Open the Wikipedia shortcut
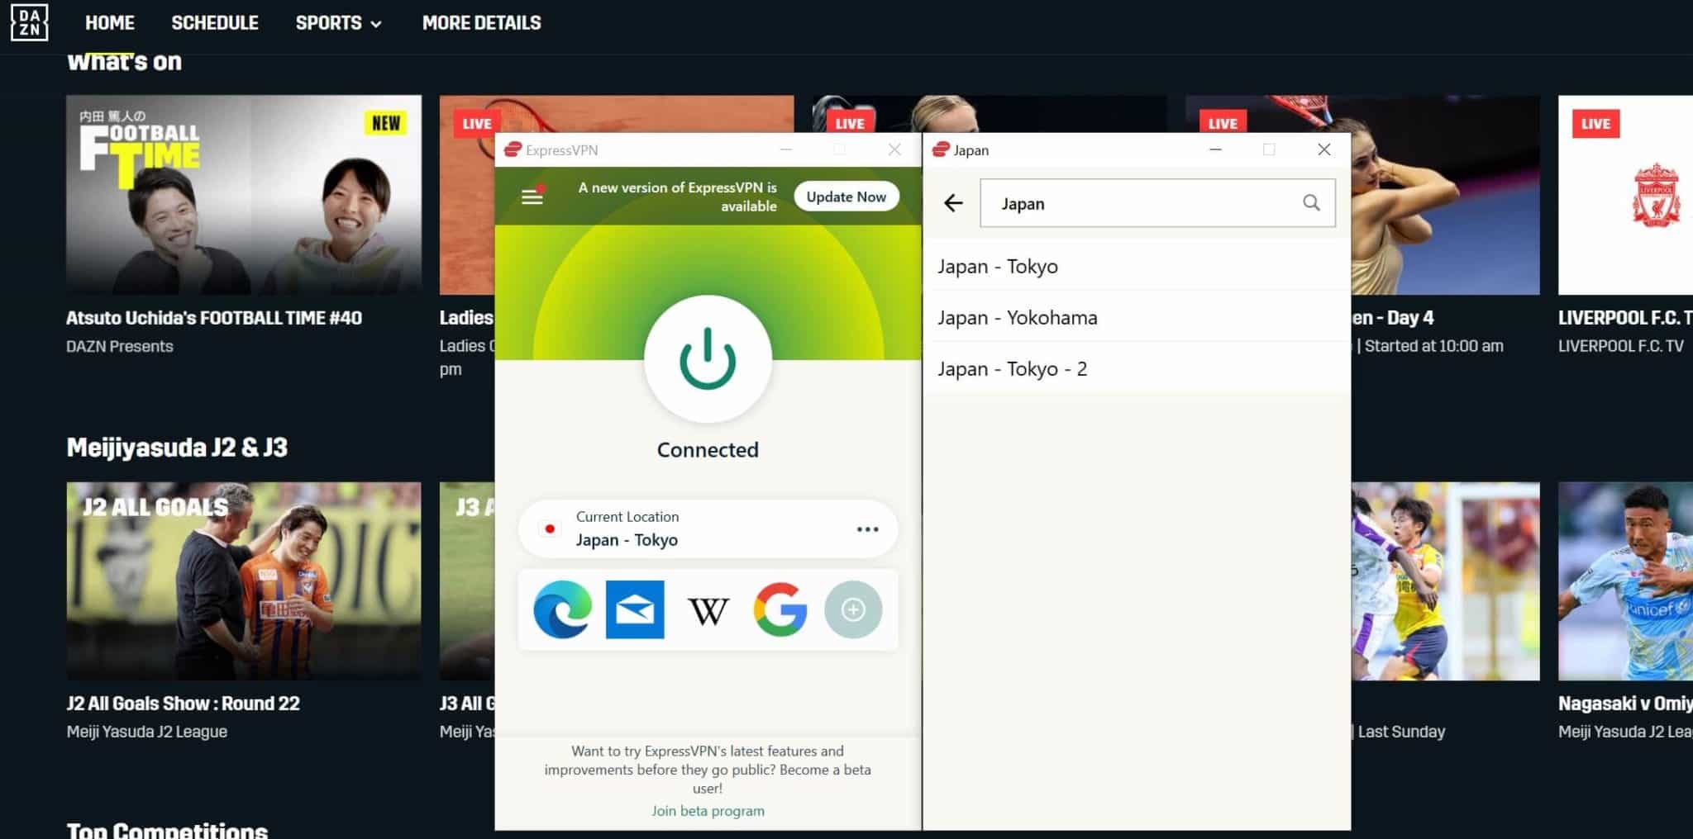Screen dimensions: 1693x839 click(708, 610)
